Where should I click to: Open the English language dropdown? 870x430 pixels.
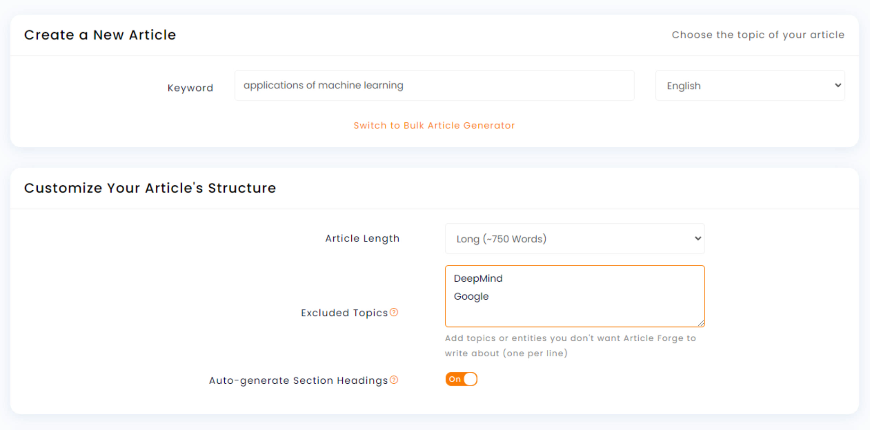click(750, 85)
